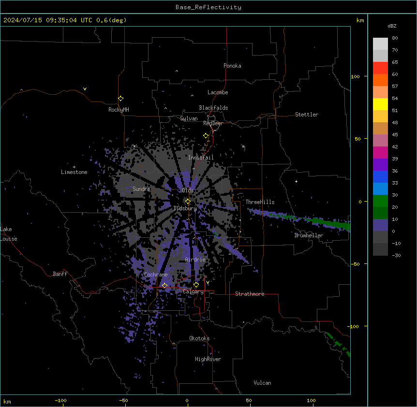Pick the red band in the dBZ legend
The height and width of the screenshot is (407, 417).
[380, 68]
